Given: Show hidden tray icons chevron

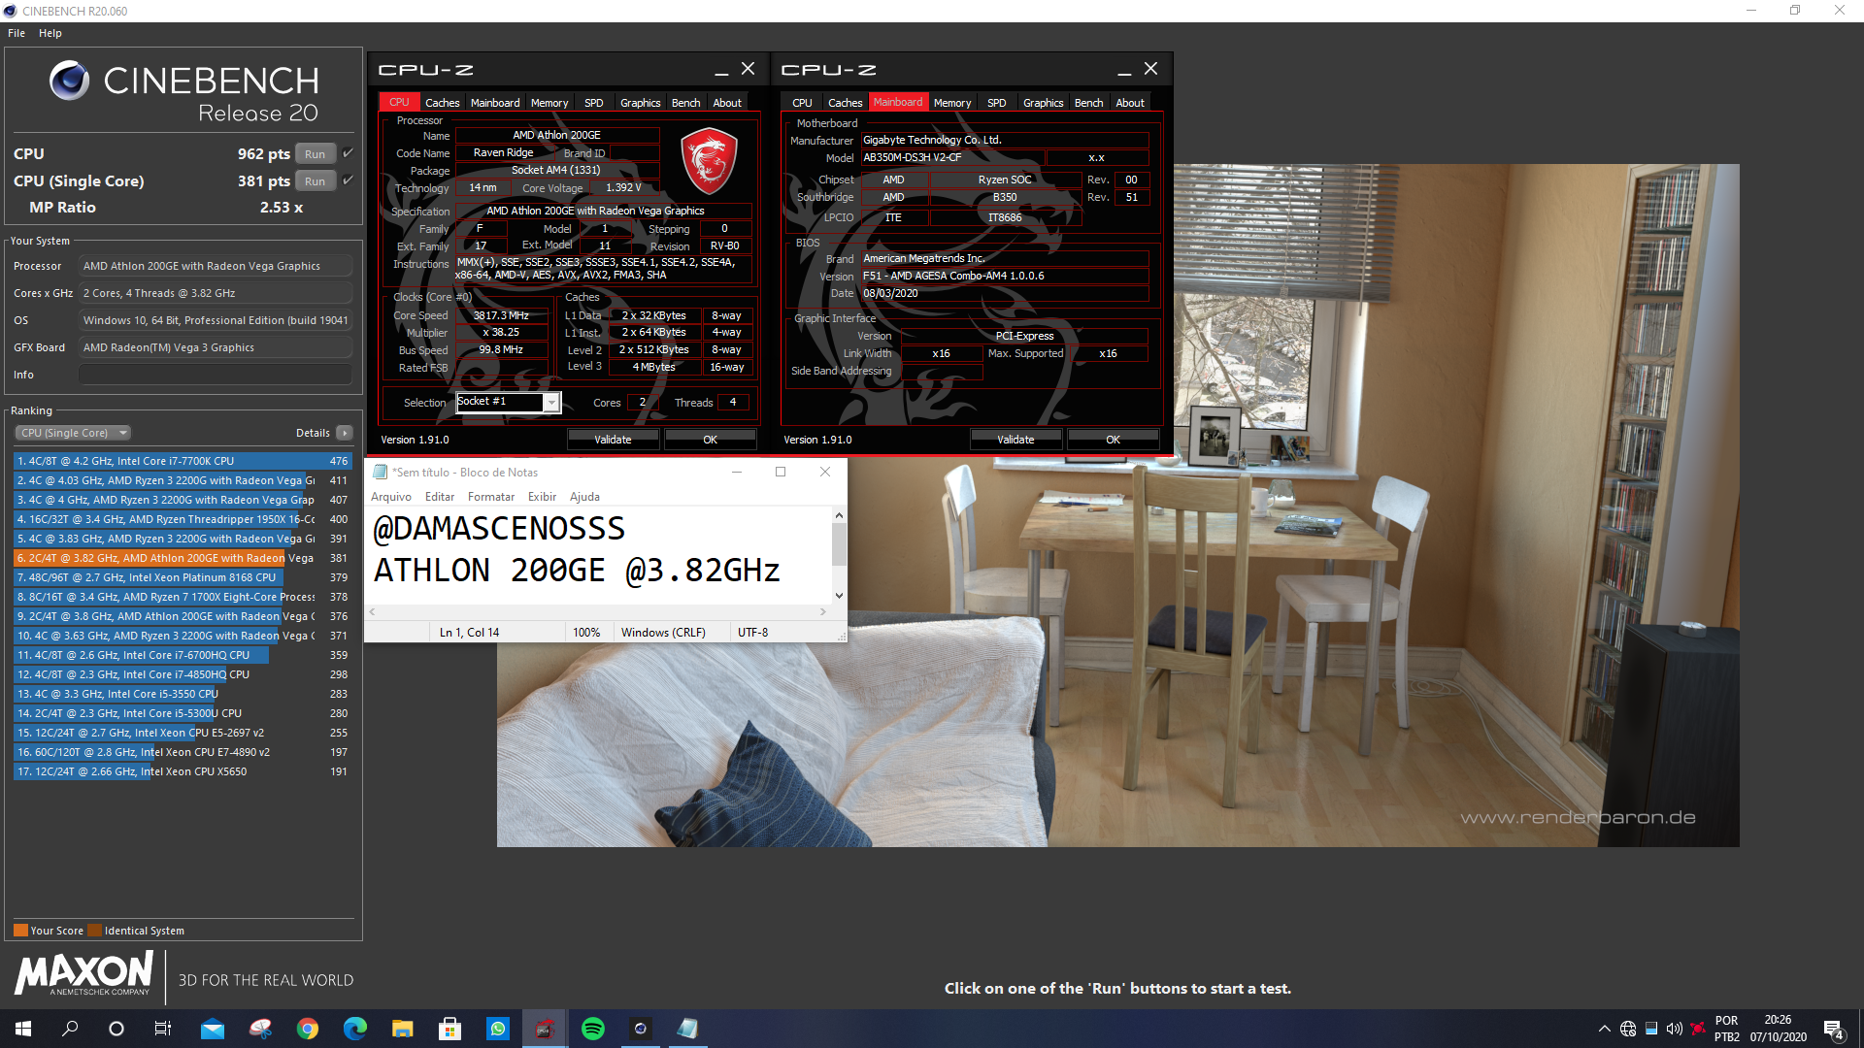Looking at the screenshot, I should (x=1604, y=1029).
